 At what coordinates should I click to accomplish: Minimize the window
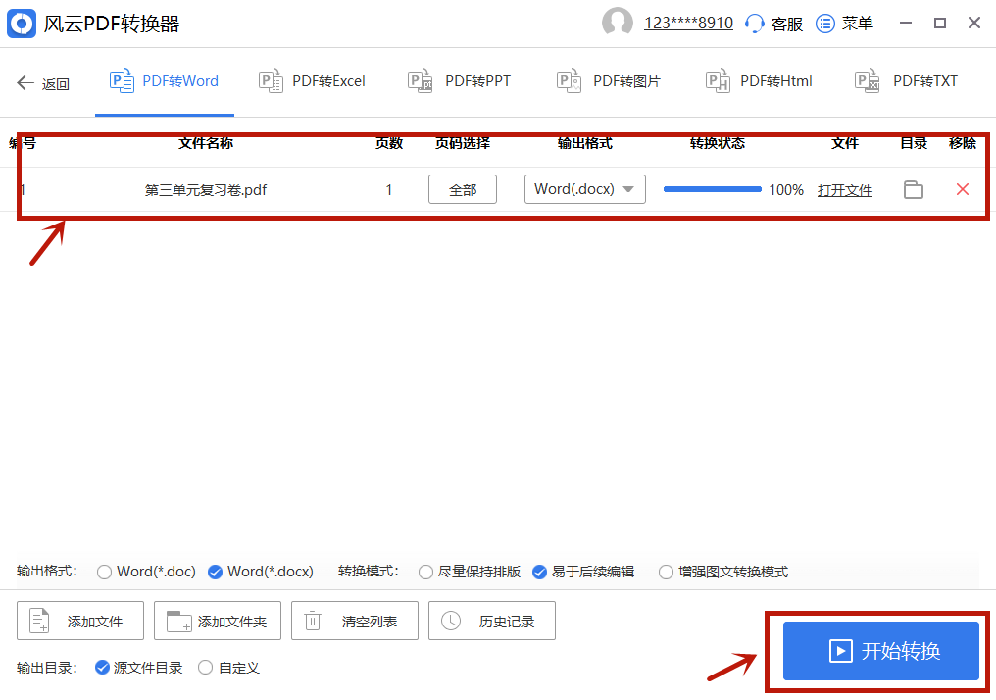[x=906, y=23]
